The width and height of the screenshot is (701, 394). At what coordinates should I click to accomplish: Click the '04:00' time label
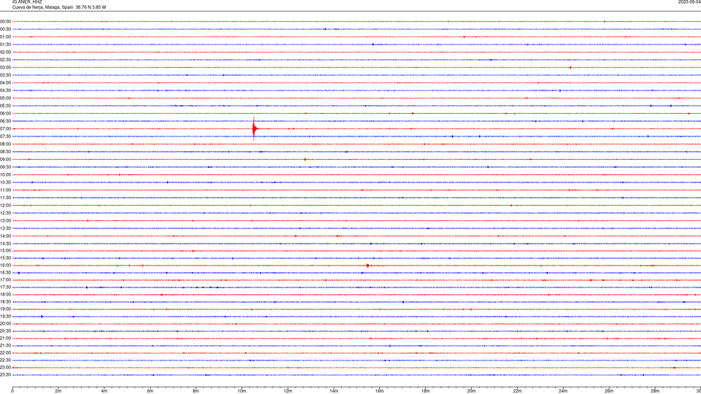5,82
